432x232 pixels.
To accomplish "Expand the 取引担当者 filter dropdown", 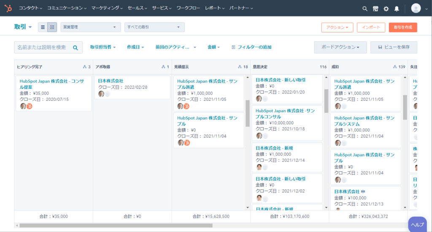I will coord(103,47).
